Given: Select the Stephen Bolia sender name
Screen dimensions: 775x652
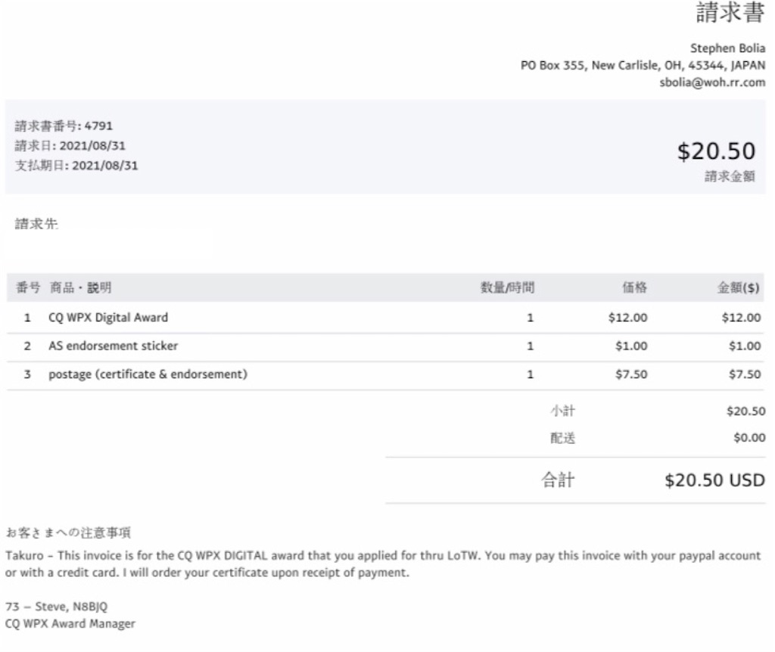Looking at the screenshot, I should point(727,48).
